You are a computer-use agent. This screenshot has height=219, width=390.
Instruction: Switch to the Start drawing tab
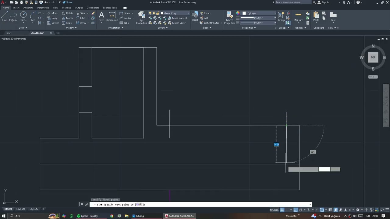(9, 33)
